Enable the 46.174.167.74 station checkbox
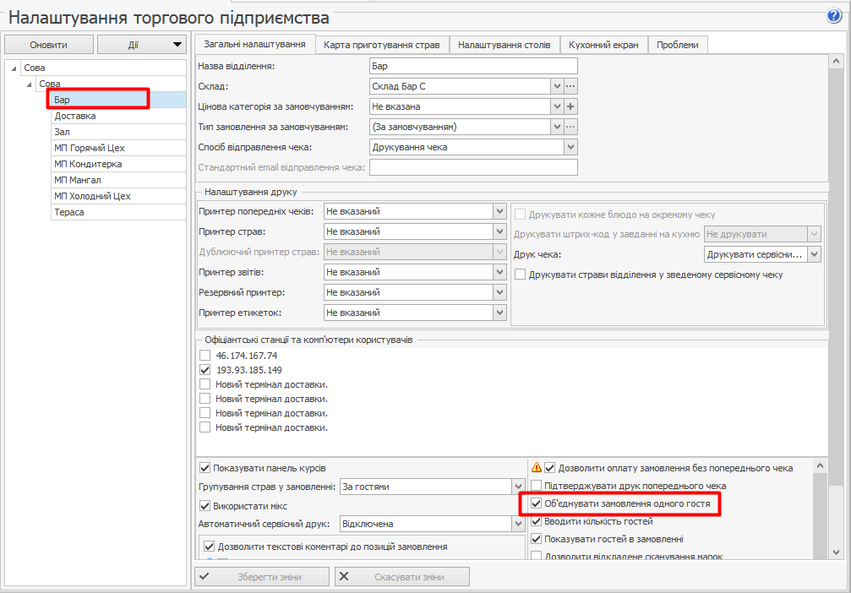The image size is (851, 593). [205, 356]
